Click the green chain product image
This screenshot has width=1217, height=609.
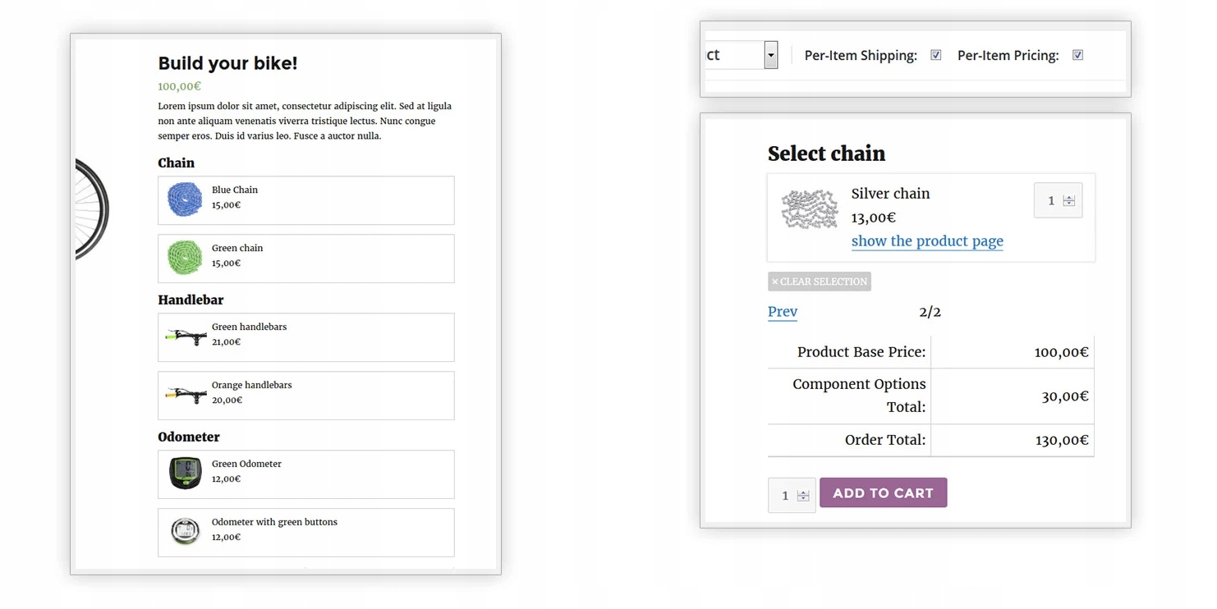[185, 258]
